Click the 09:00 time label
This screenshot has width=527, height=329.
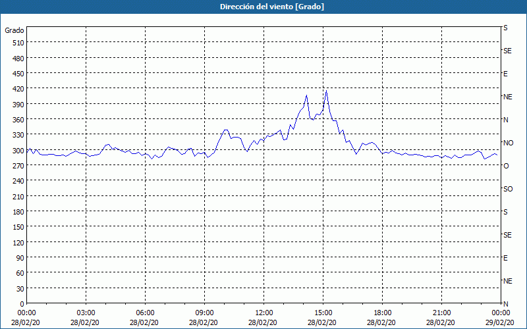(x=204, y=318)
